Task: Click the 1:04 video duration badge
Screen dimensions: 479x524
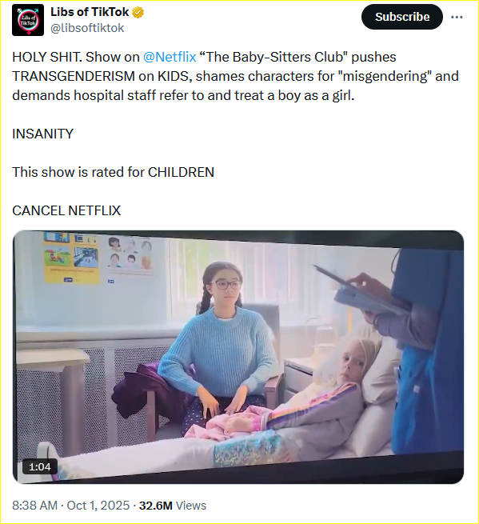Action: pyautogui.click(x=40, y=467)
